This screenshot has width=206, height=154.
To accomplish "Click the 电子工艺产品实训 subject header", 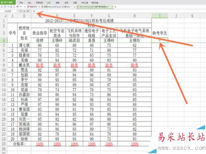I will 109,33.
